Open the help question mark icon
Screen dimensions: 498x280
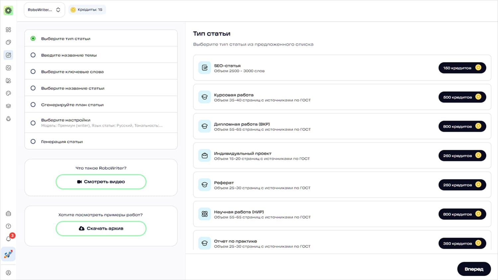point(8,226)
